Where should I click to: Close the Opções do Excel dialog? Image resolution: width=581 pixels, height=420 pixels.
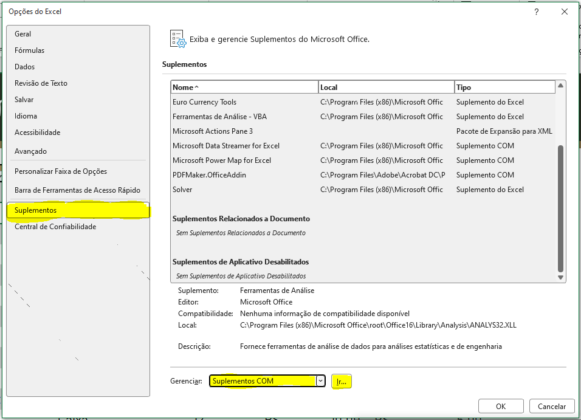coord(565,12)
